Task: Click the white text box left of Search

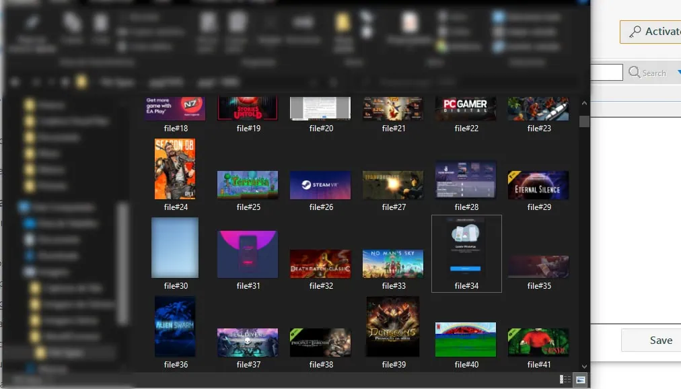Action: pyautogui.click(x=607, y=73)
